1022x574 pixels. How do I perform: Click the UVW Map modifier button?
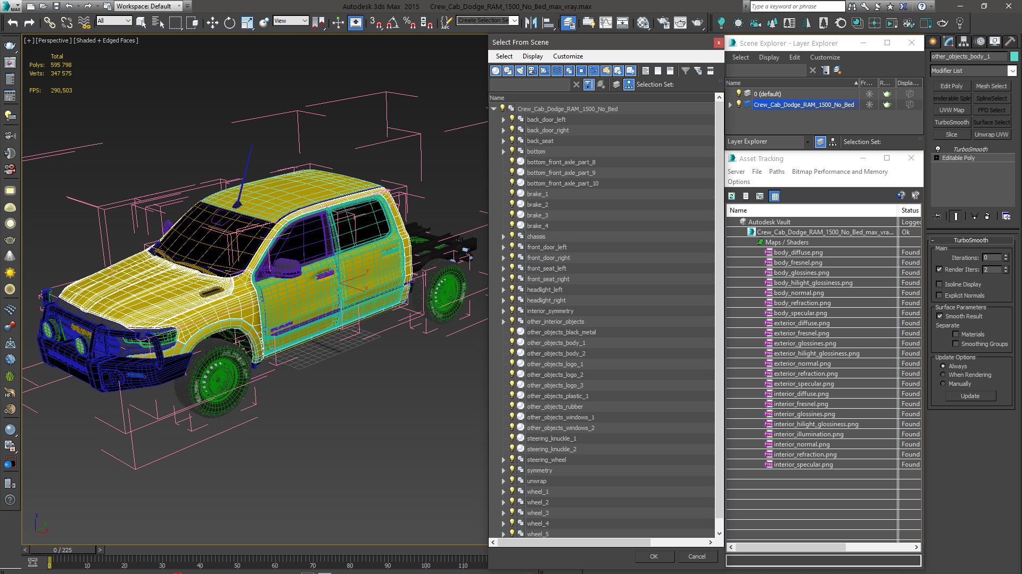tap(951, 110)
